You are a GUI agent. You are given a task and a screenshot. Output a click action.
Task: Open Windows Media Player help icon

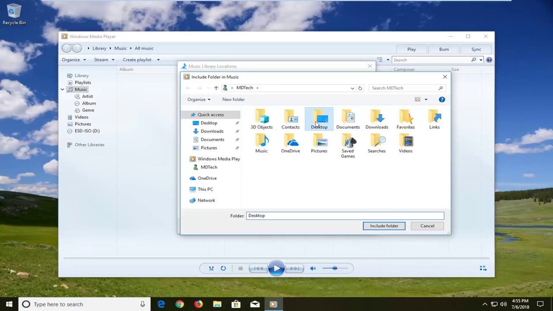point(489,60)
